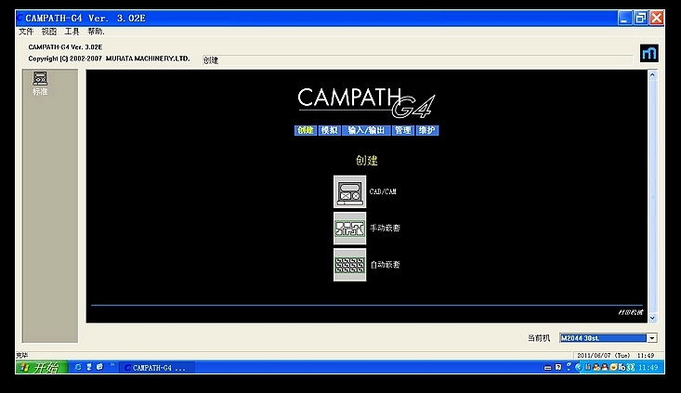
Task: Switch to the 管理 tab
Action: (x=402, y=130)
